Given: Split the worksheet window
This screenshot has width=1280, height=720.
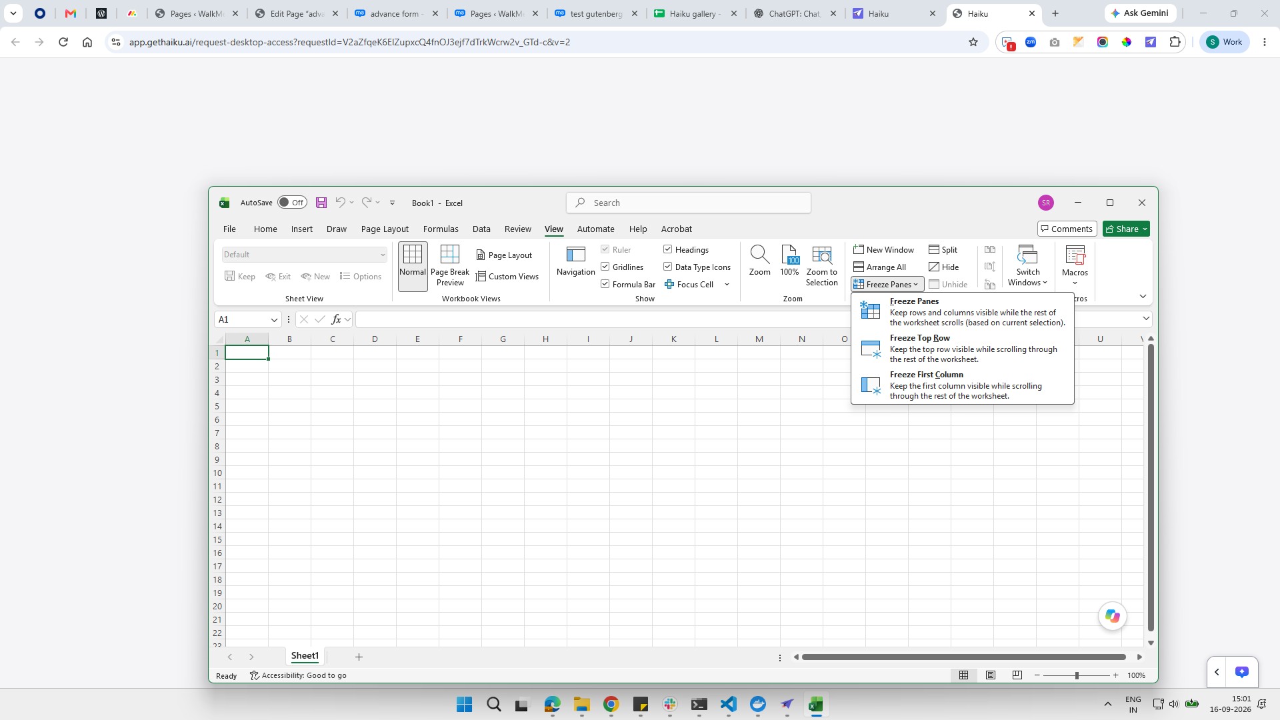Looking at the screenshot, I should pyautogui.click(x=943, y=249).
